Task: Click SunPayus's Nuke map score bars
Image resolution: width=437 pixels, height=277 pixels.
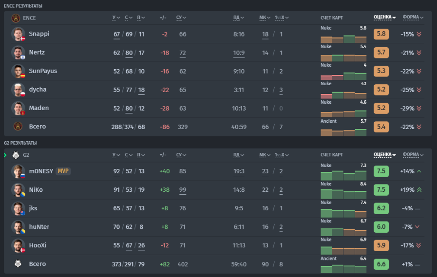Action: tap(343, 76)
